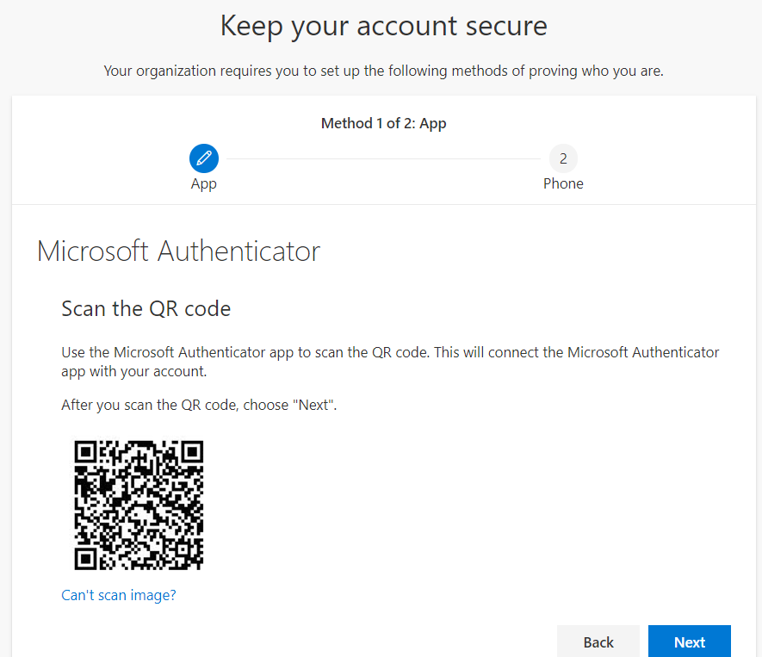
Task: Switch to the "Phone" step label
Action: (x=563, y=183)
